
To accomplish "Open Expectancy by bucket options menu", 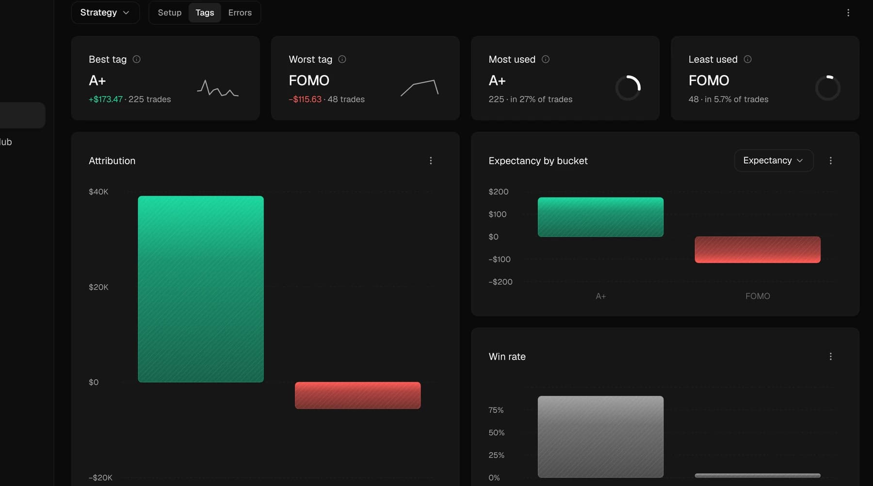I will click(x=831, y=161).
